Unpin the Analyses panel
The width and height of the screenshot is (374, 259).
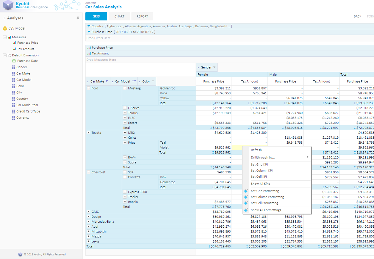[x=78, y=18]
